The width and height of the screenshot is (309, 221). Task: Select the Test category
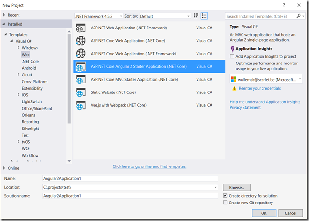point(25,135)
